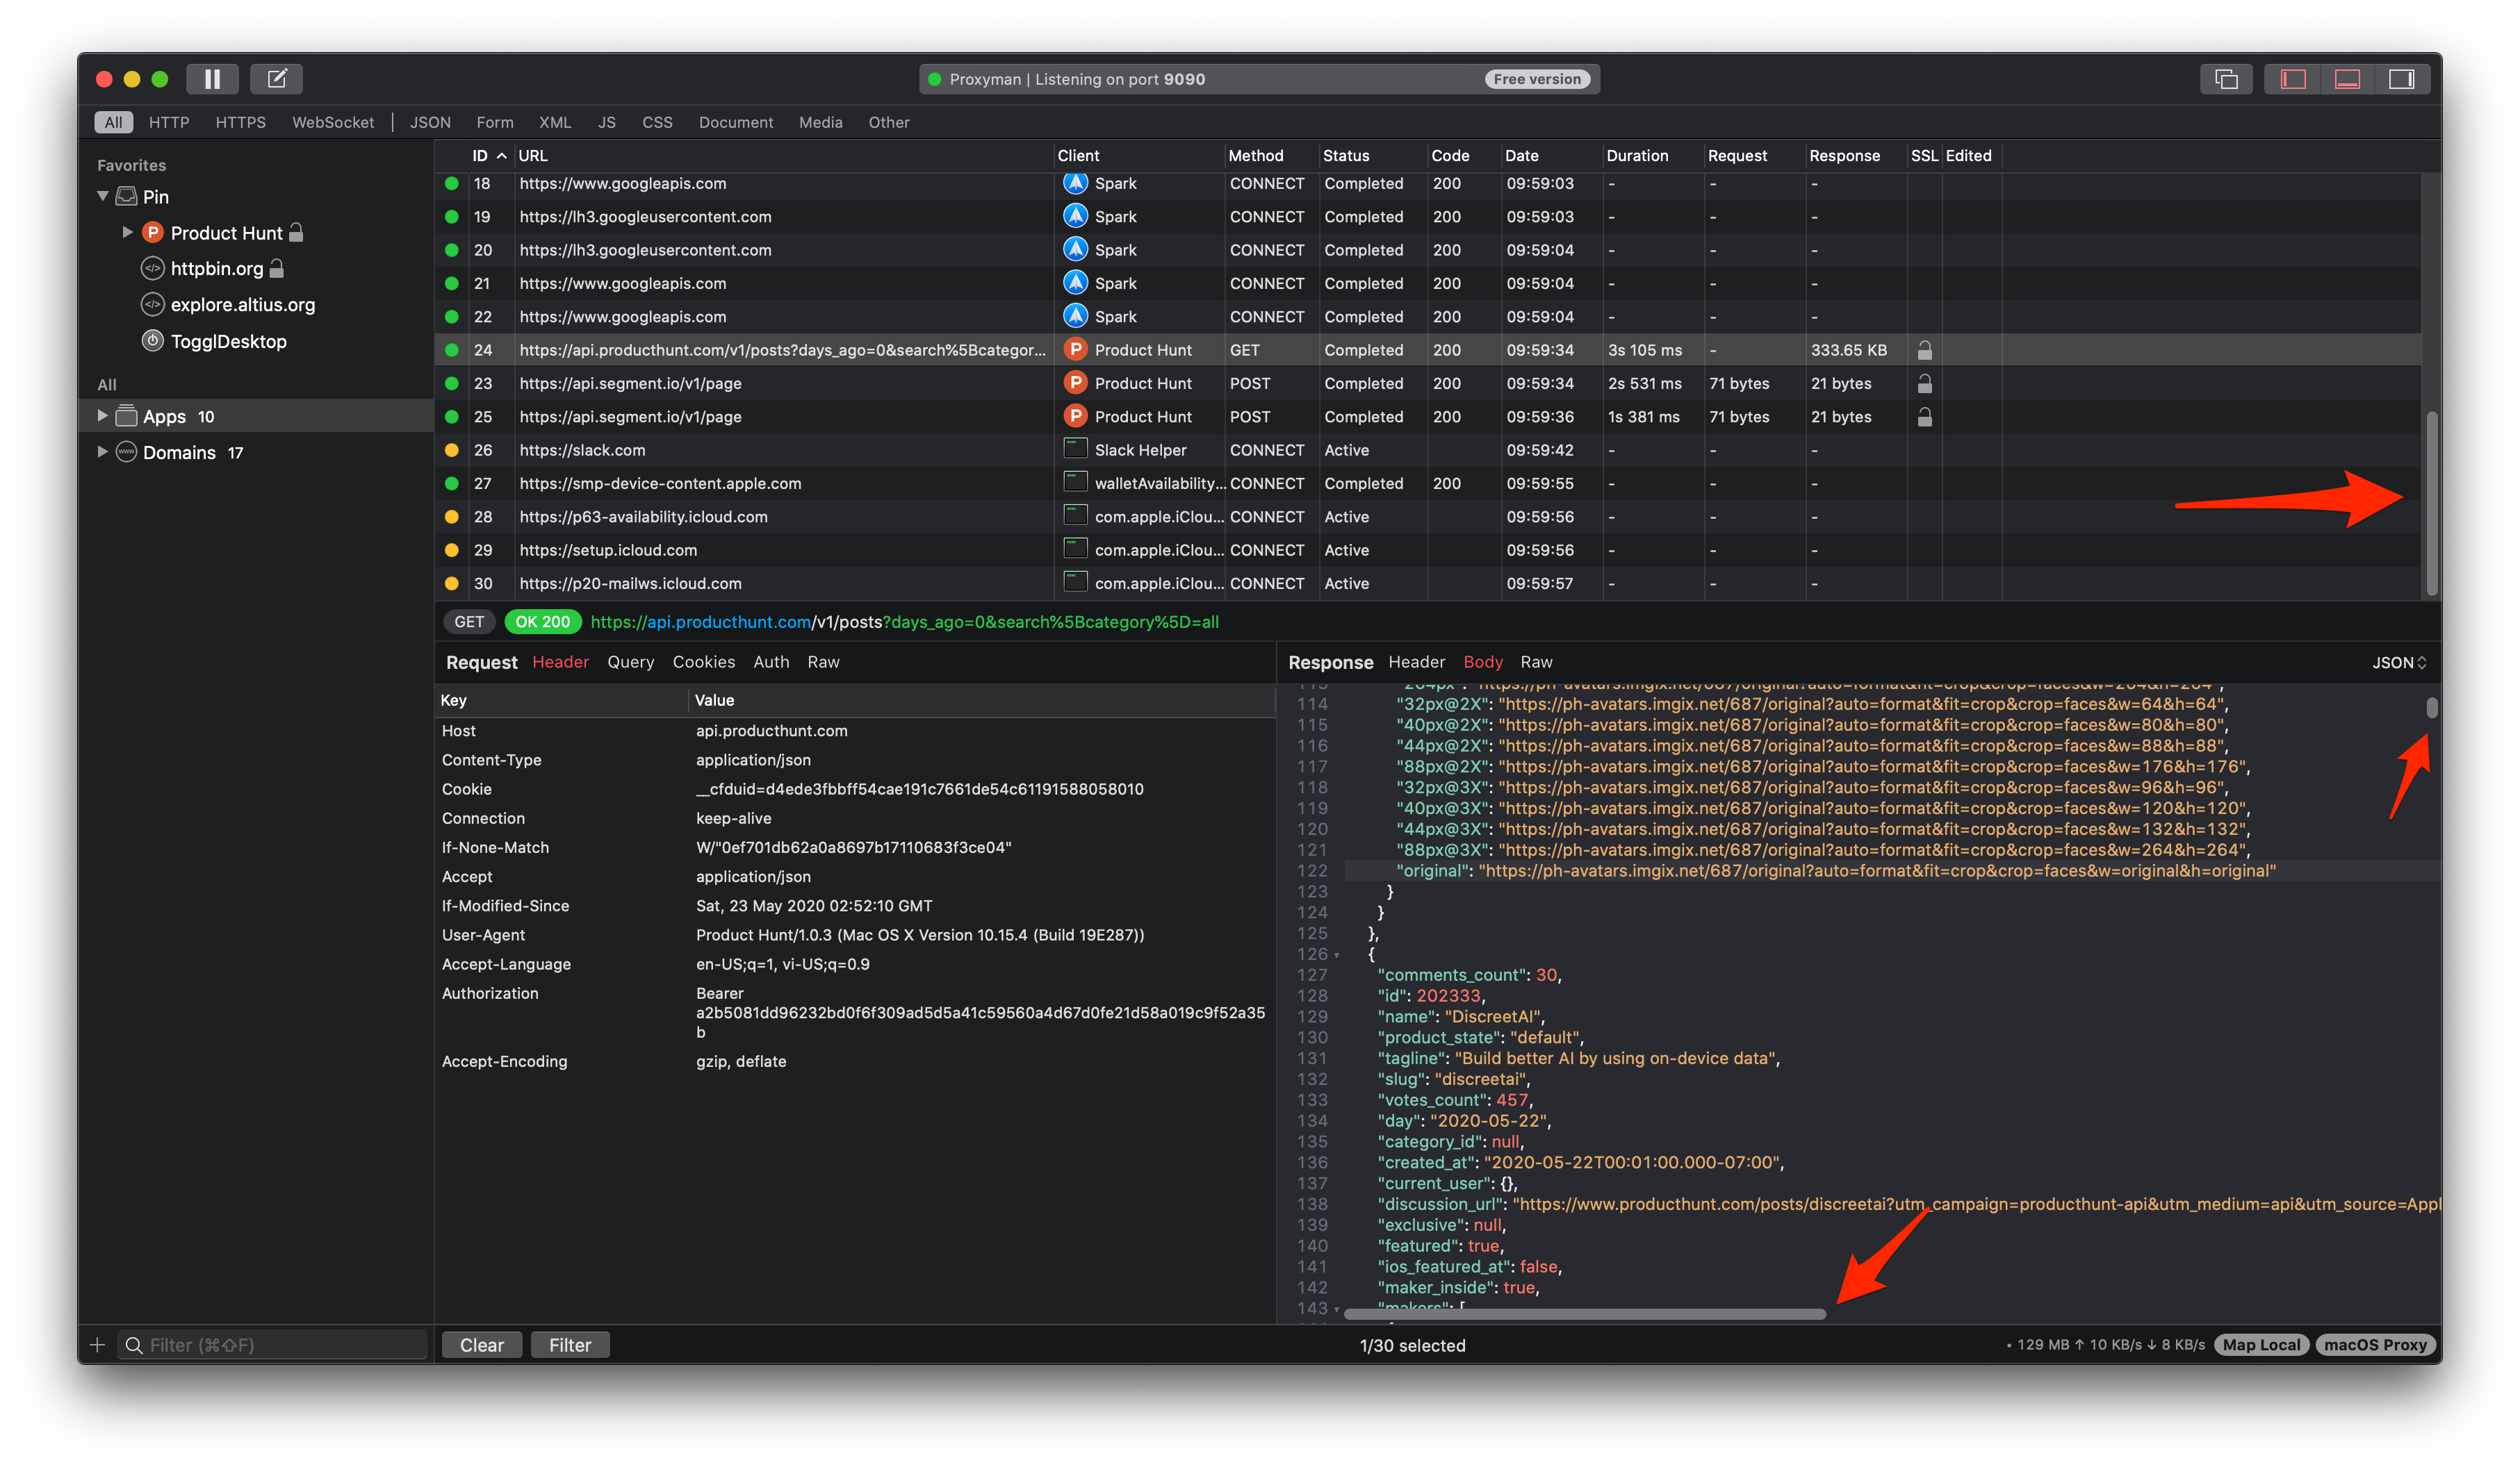Click Product Hunt icon in pinned list
The height and width of the screenshot is (1467, 2520).
[x=153, y=233]
